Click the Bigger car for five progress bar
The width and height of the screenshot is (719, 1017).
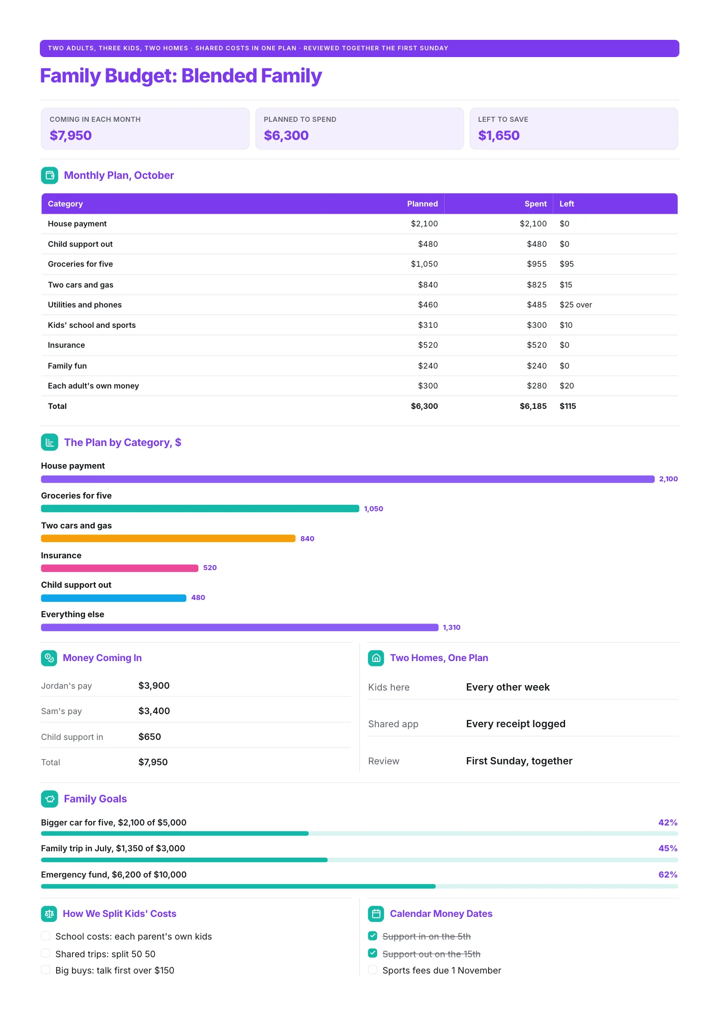coord(359,834)
